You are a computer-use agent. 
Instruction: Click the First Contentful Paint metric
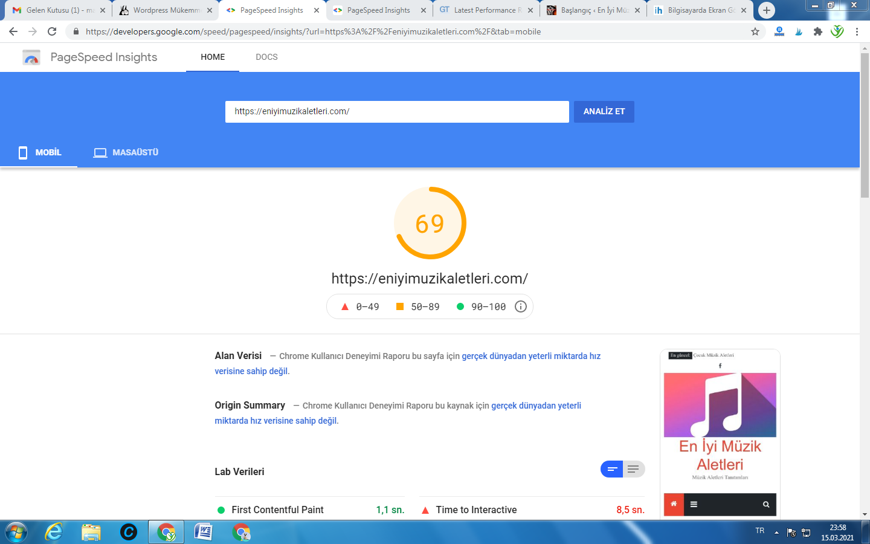coord(310,510)
